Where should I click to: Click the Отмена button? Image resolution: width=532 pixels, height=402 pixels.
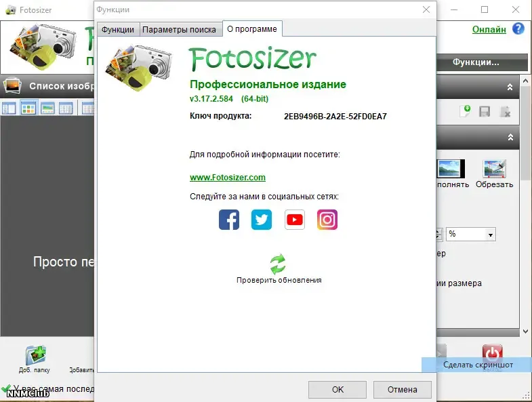coord(403,389)
